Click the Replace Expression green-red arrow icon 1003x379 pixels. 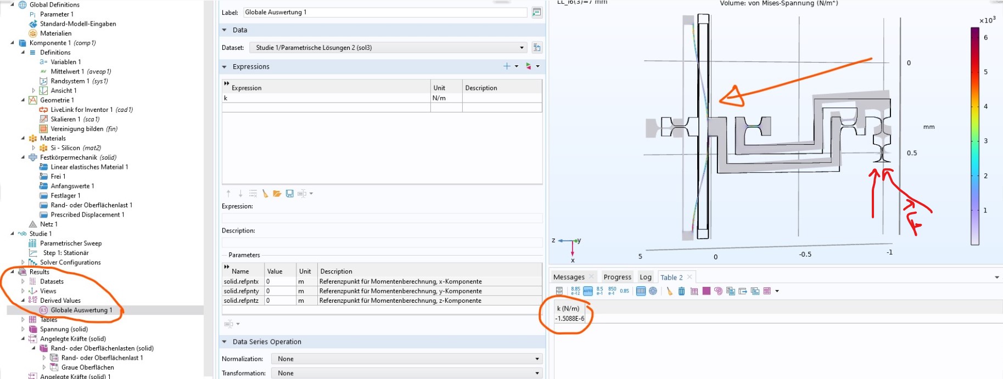pos(529,66)
